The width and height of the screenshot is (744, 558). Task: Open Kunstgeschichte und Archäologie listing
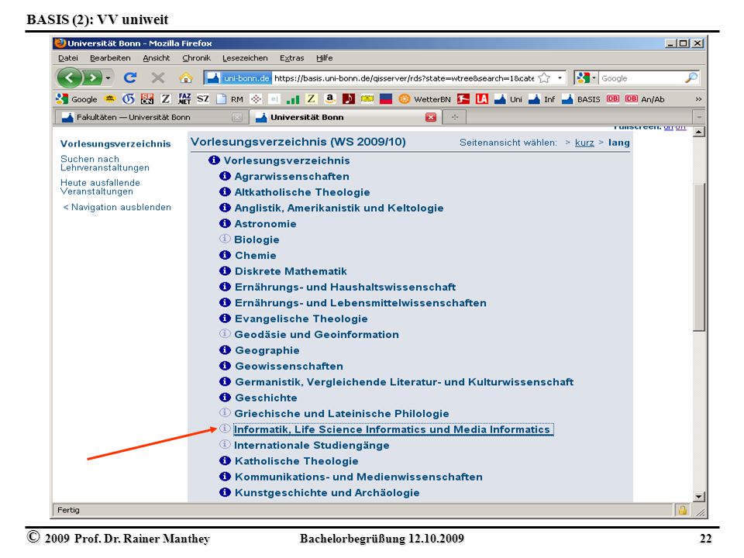pos(327,493)
